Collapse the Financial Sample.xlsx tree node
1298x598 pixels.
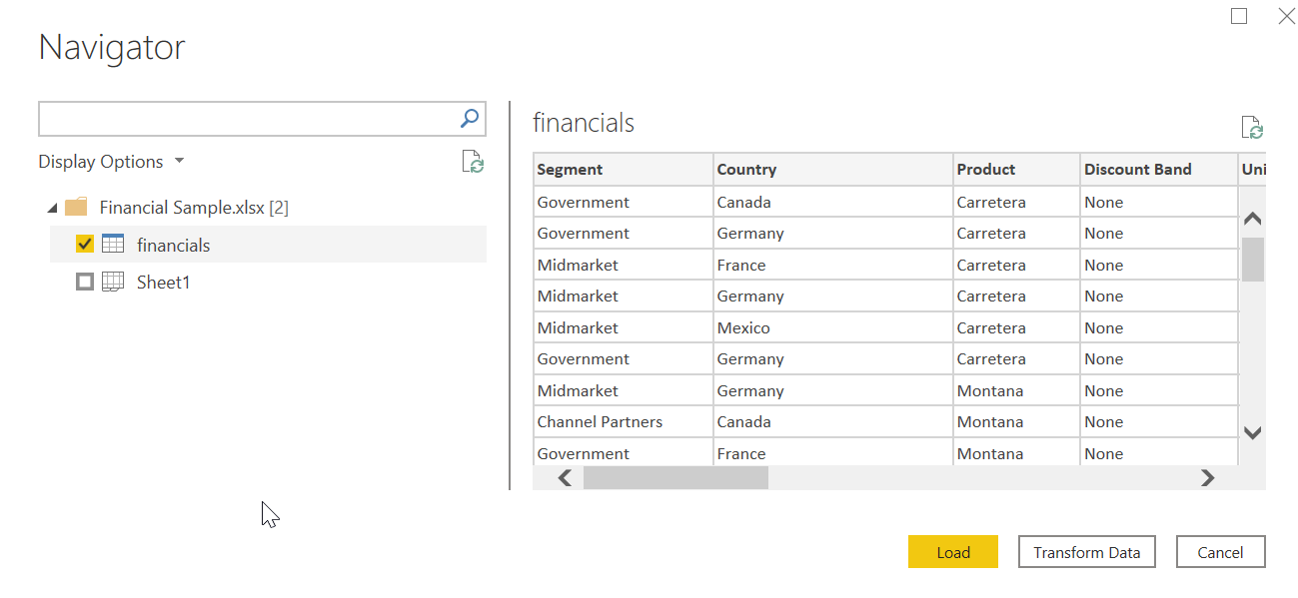tap(52, 208)
